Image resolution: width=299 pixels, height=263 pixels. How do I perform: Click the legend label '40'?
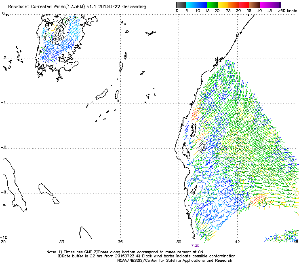259,11
